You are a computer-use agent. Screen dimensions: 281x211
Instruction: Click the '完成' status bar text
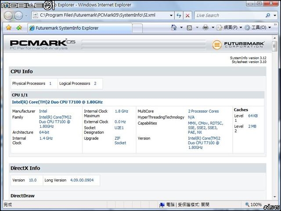click(8, 205)
